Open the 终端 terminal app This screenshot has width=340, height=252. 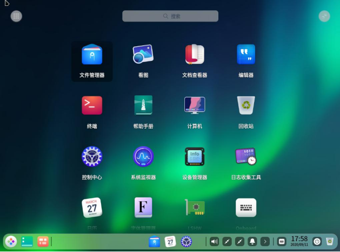pyautogui.click(x=92, y=106)
